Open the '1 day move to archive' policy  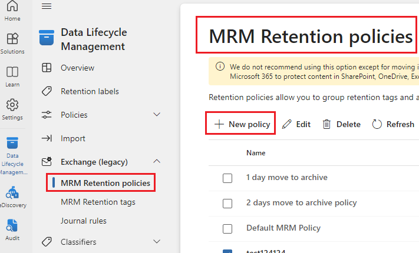click(x=287, y=177)
